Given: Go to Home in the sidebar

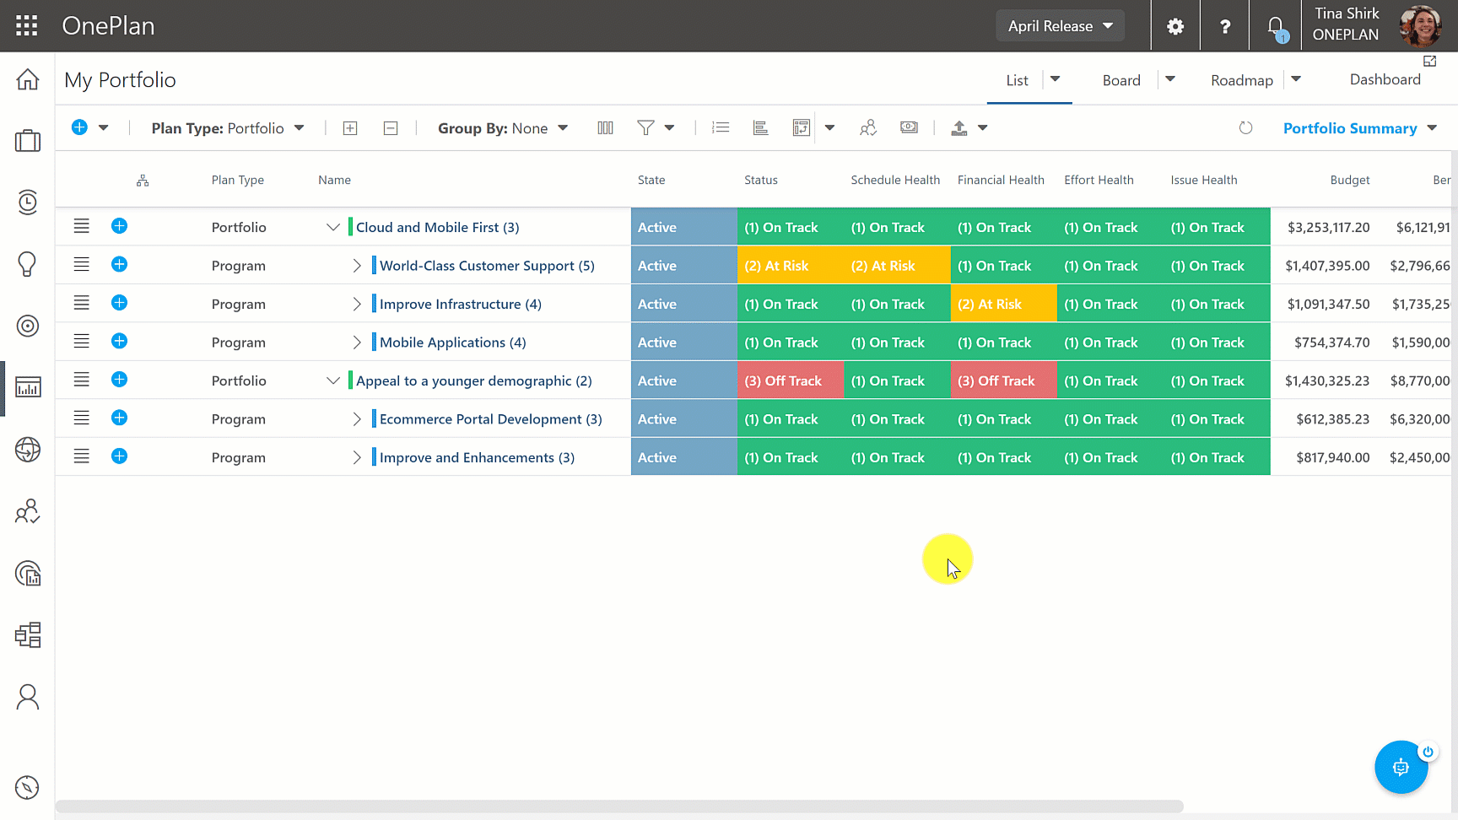Looking at the screenshot, I should 28,80.
